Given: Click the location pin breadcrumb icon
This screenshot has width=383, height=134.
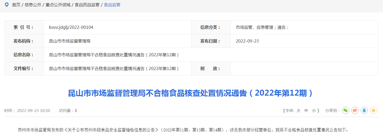Looking at the screenshot, I should coord(7,5).
